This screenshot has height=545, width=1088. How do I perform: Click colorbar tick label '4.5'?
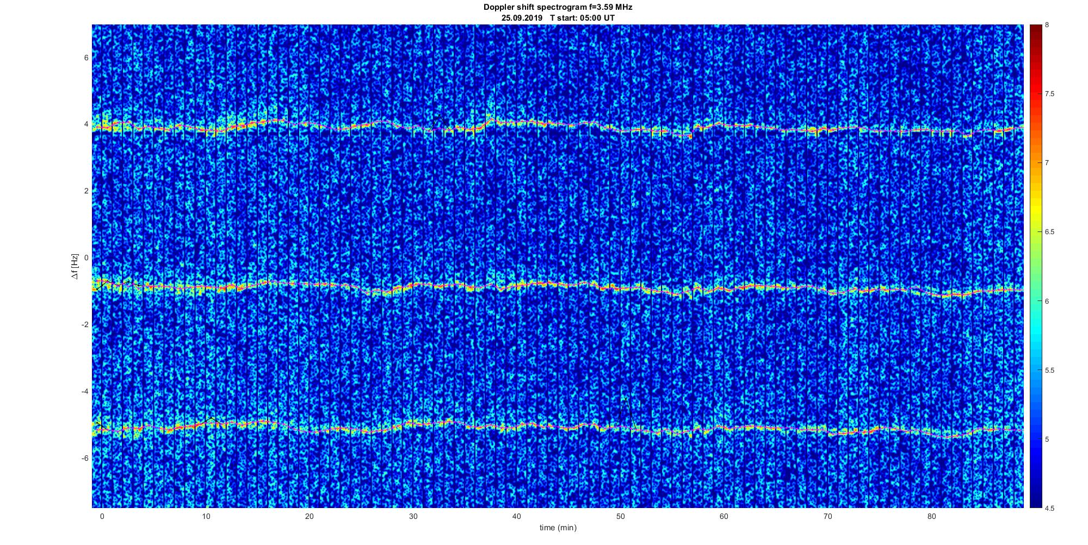(1050, 508)
